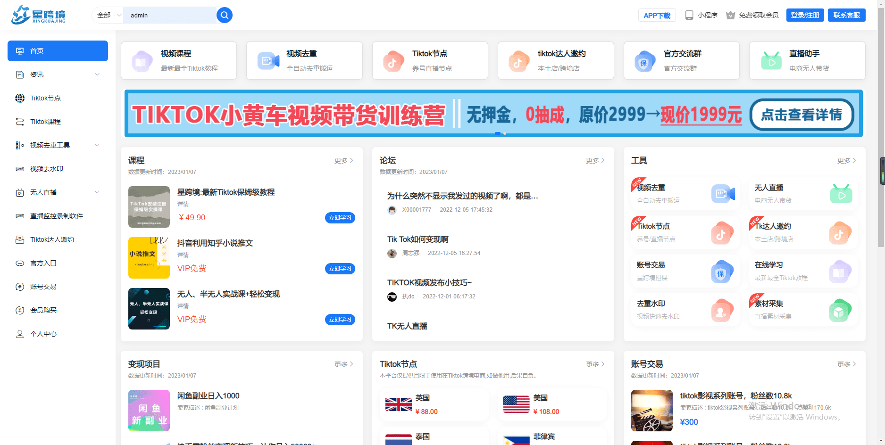Viewport: 885px width, 445px height.
Task: Open the 闲鱼副业日入1000 project
Action: (208, 396)
